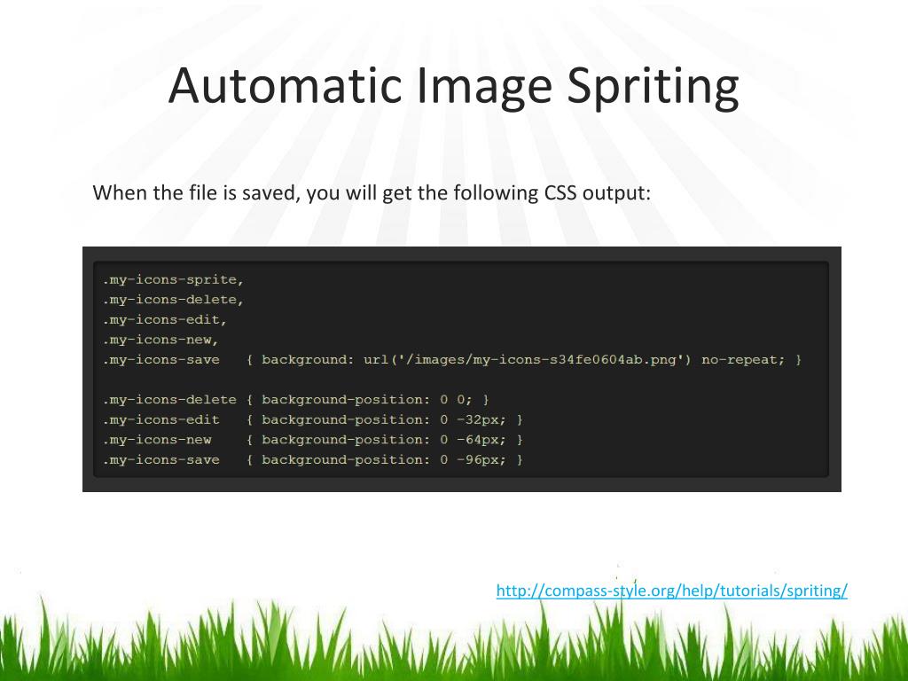Click the ".my-icons-new," selector line
The image size is (908, 681).
[160, 340]
